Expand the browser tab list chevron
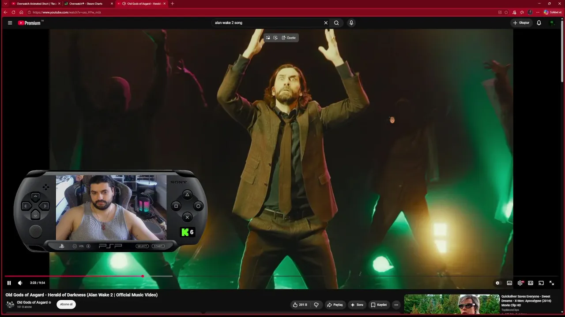Screen dimensions: 565x317 click(x=5, y=4)
